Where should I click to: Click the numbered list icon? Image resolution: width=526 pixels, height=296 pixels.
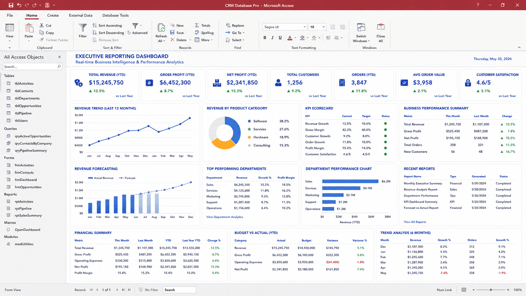[x=333, y=27]
